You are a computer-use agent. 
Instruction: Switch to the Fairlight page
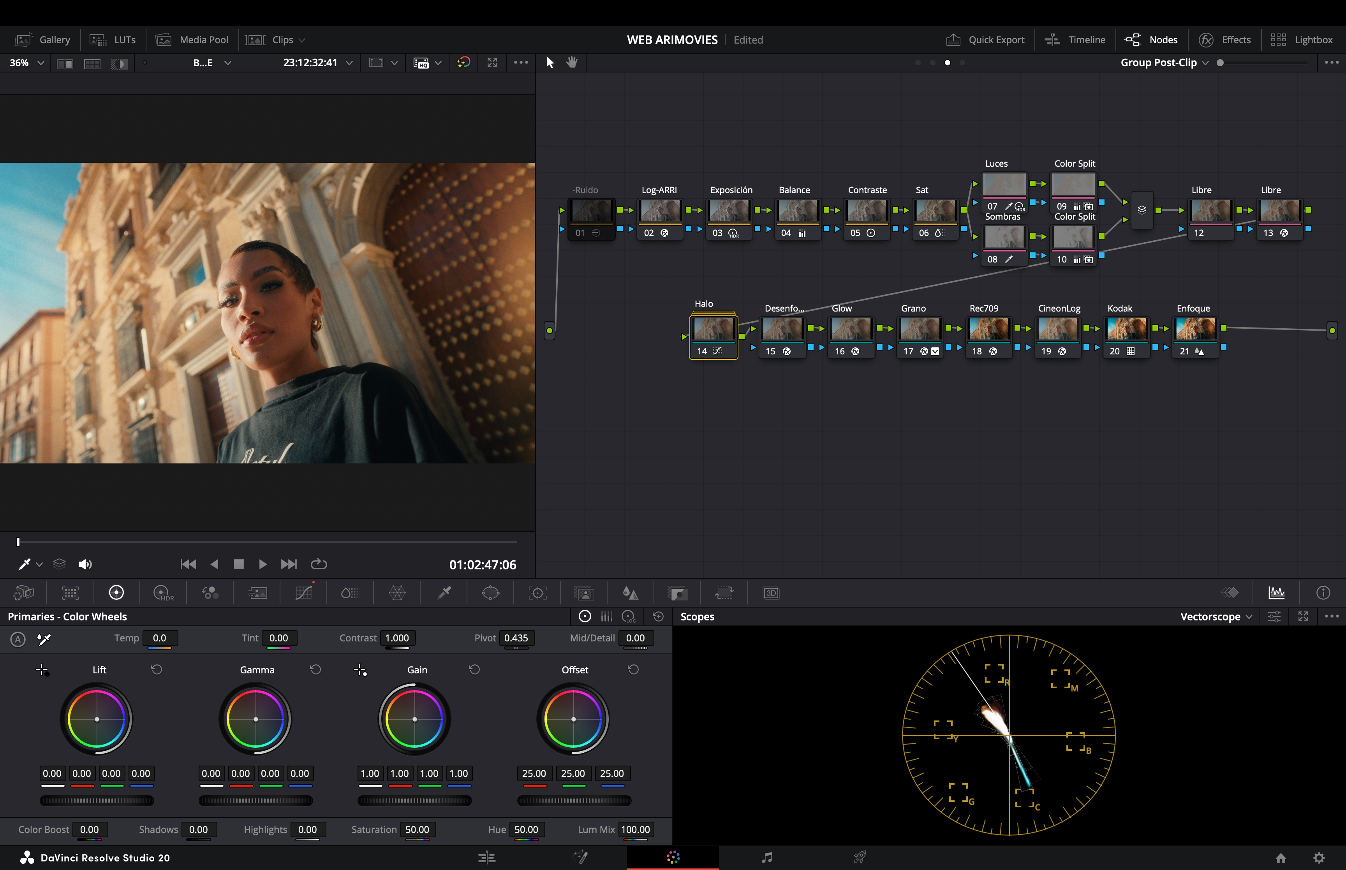coord(767,858)
